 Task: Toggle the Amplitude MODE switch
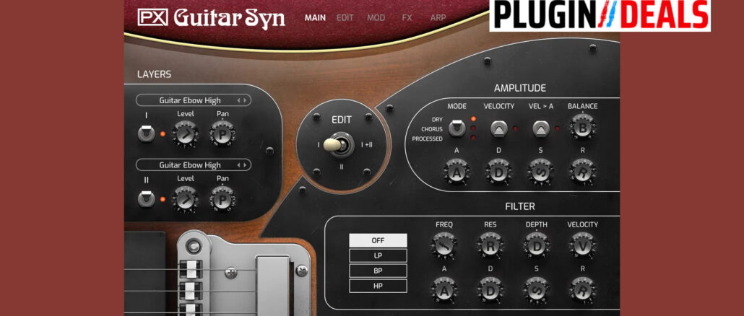[x=457, y=128]
